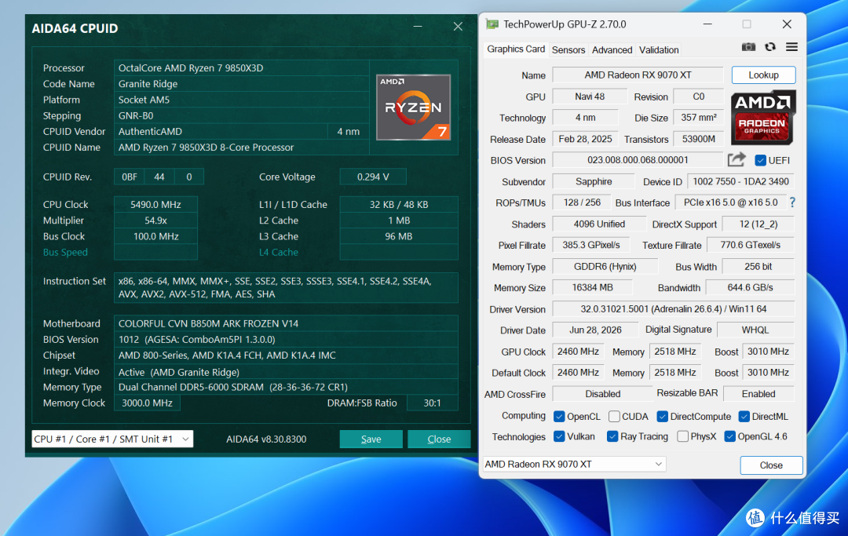Click the BIOS share/export arrow icon
848x536 pixels.
[x=736, y=159]
